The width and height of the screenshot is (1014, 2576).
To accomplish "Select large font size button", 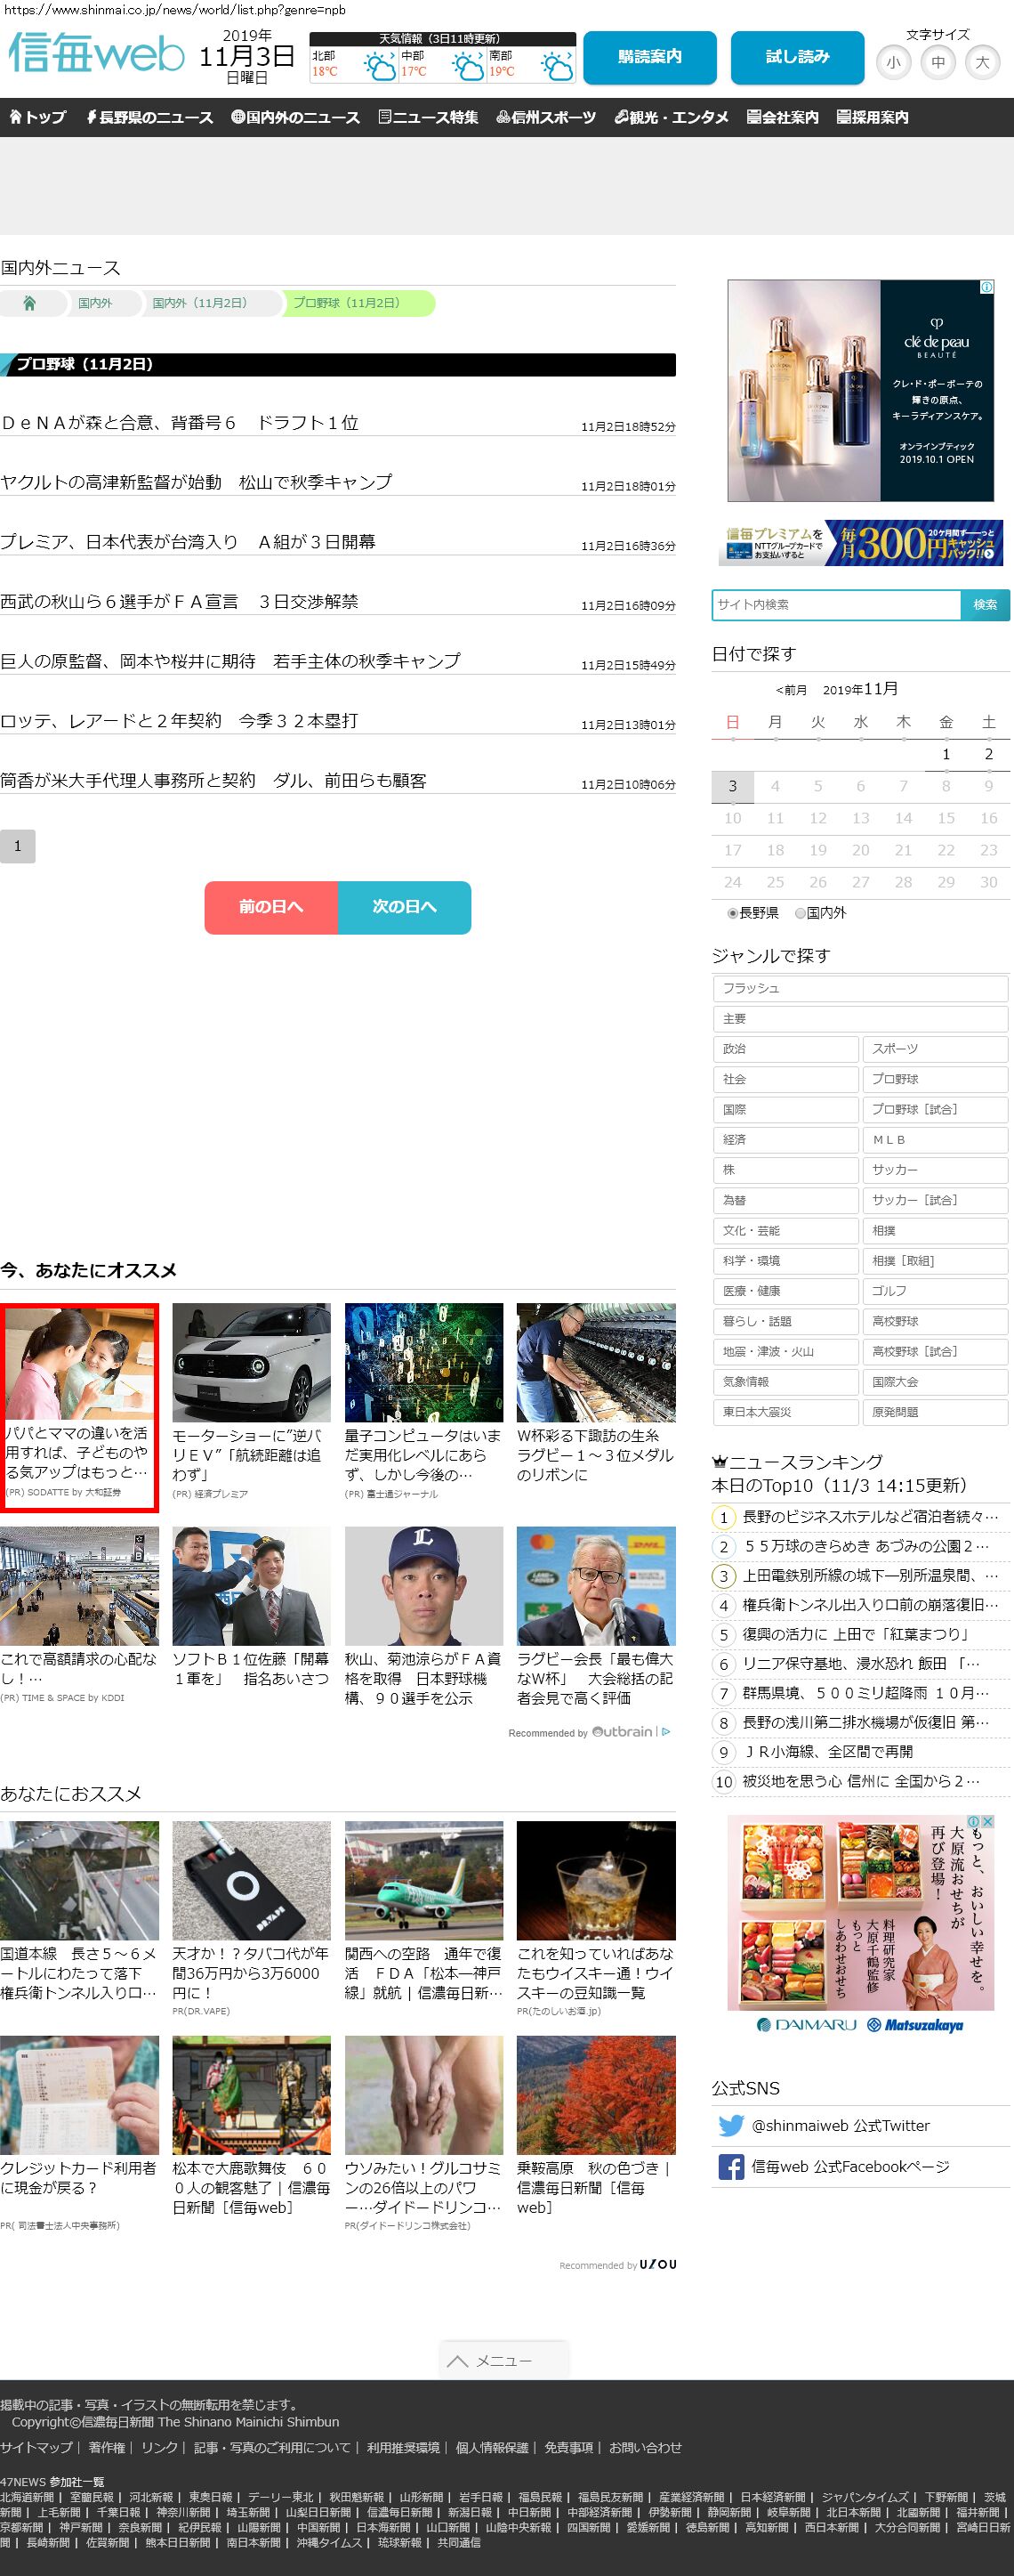I will (982, 63).
